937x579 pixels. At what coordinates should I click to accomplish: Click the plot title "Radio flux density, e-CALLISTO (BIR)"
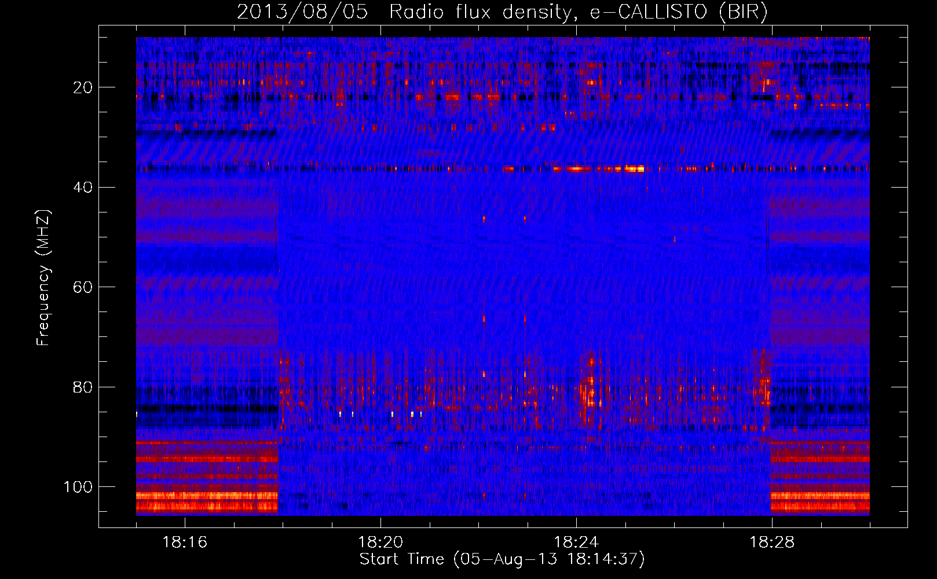point(578,12)
